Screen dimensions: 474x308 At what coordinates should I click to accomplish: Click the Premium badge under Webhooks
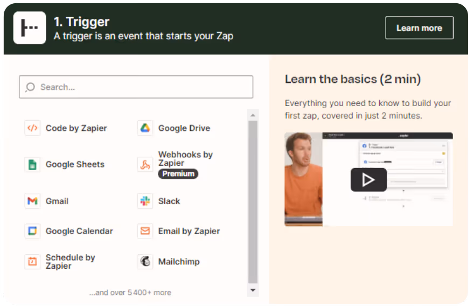[x=178, y=174]
